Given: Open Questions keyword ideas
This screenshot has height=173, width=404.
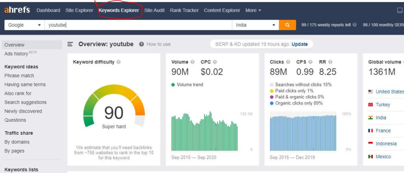Looking at the screenshot, I should pyautogui.click(x=15, y=120).
